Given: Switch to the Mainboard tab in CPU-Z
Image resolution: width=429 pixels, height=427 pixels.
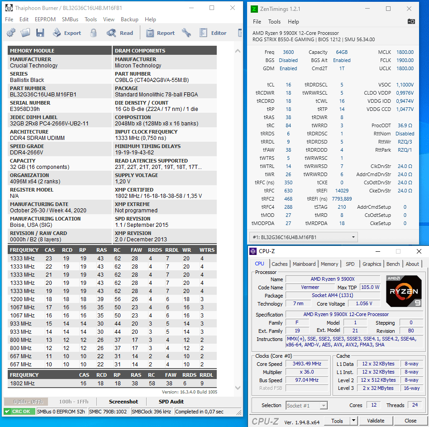Looking at the screenshot, I should click(x=304, y=264).
